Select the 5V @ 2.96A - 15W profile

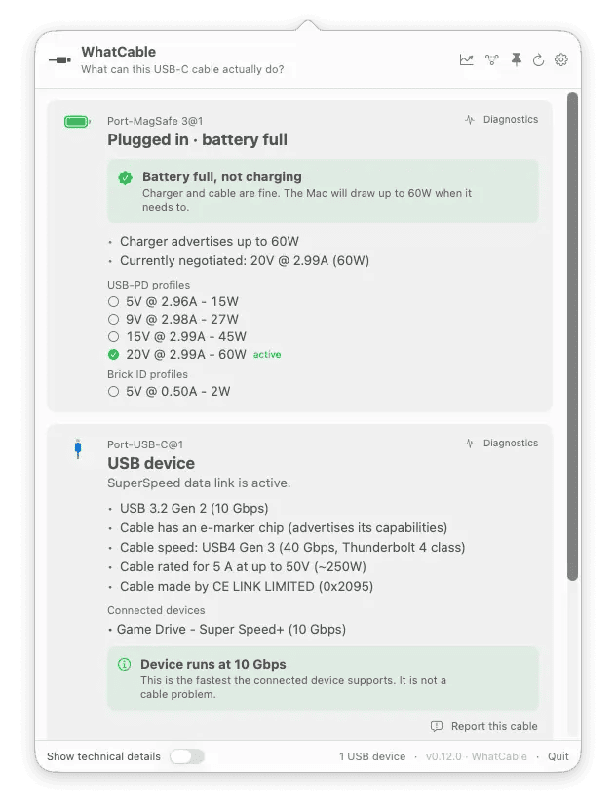(173, 301)
